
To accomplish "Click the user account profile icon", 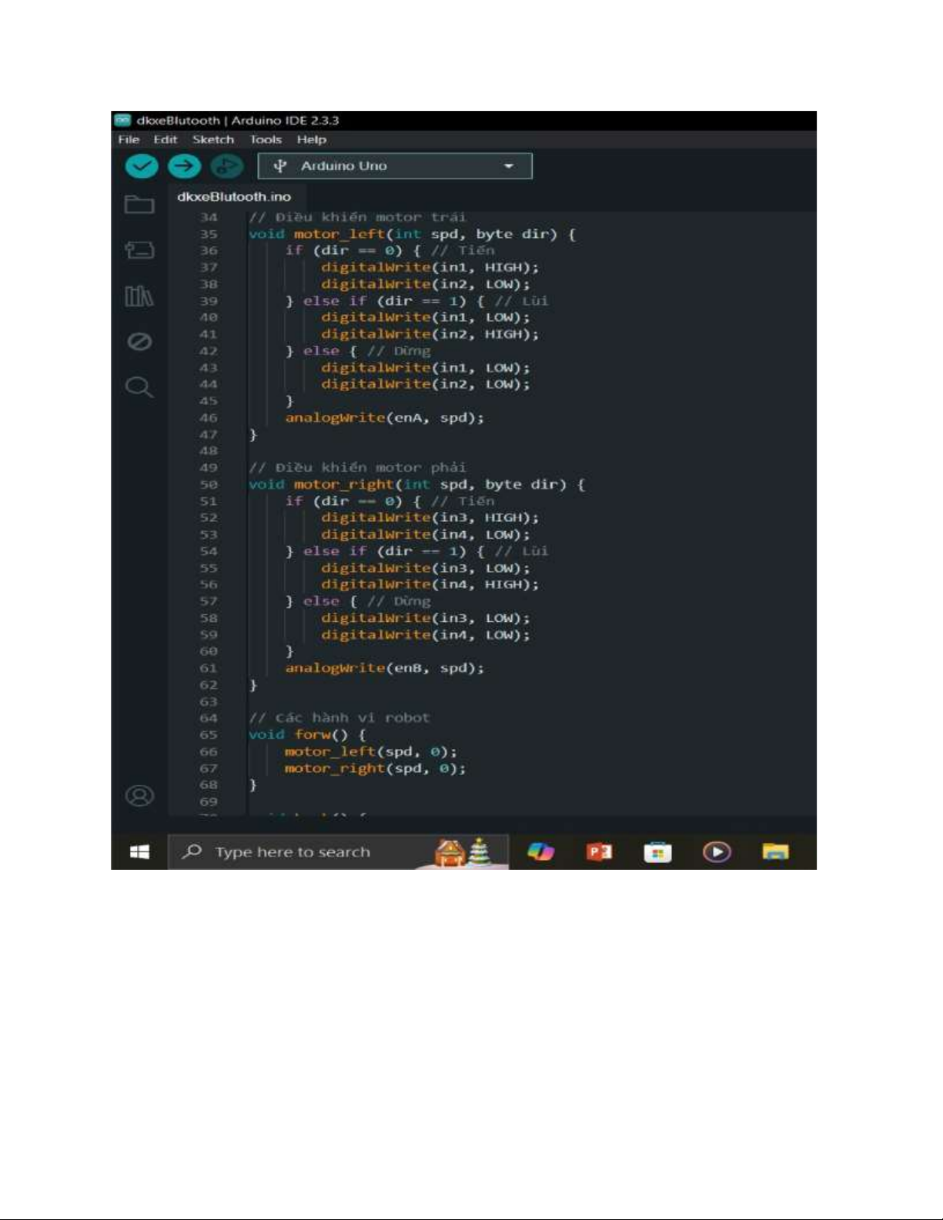I will [139, 795].
